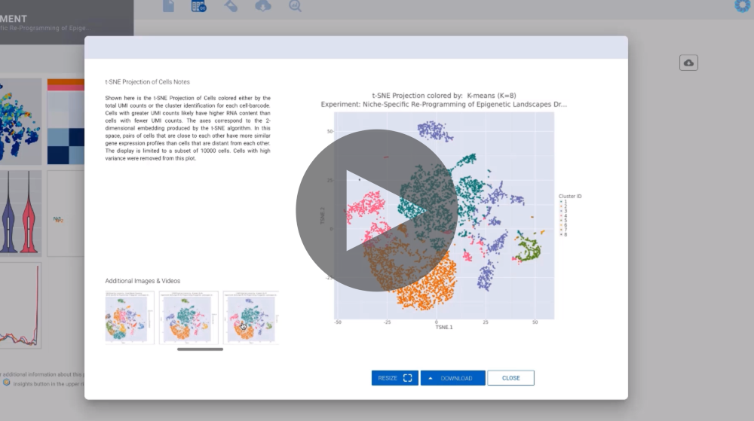This screenshot has height=421, width=754.
Task: Open the chart magnifier analysis icon
Action: tap(295, 6)
